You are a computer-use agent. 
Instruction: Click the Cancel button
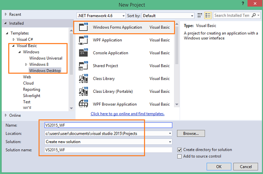(246, 167)
